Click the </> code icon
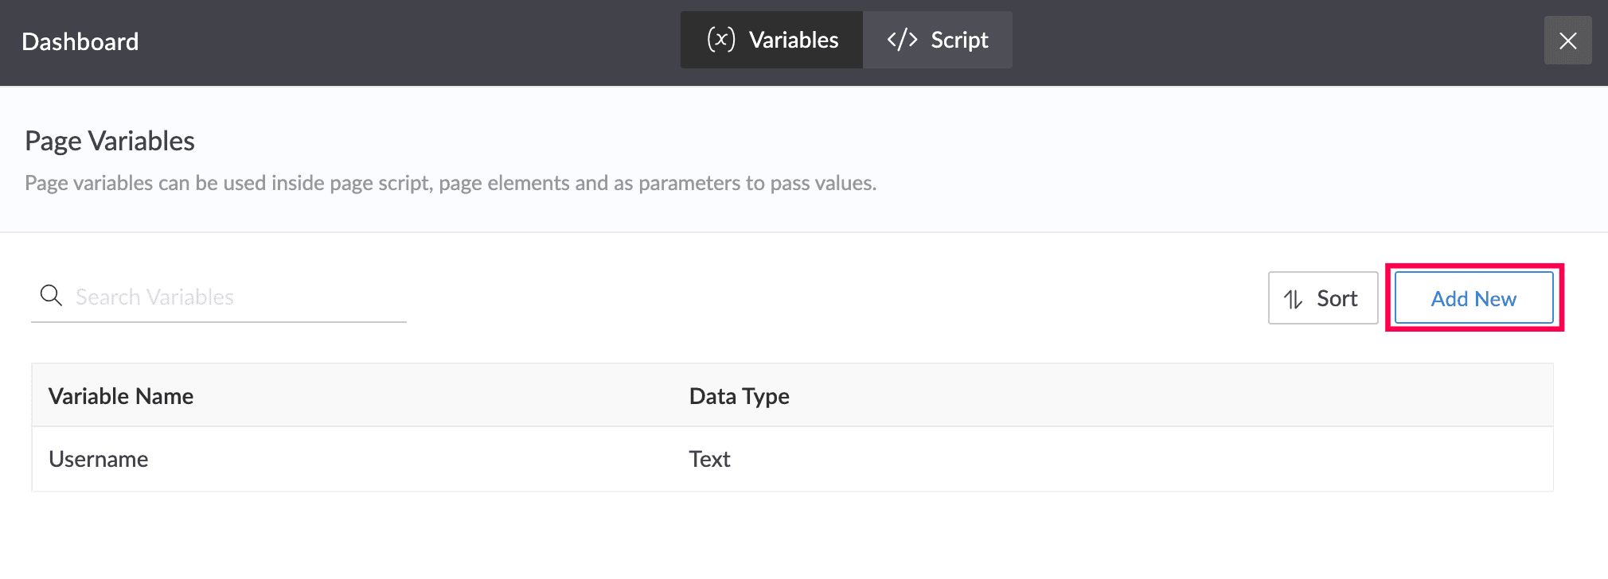 902,40
